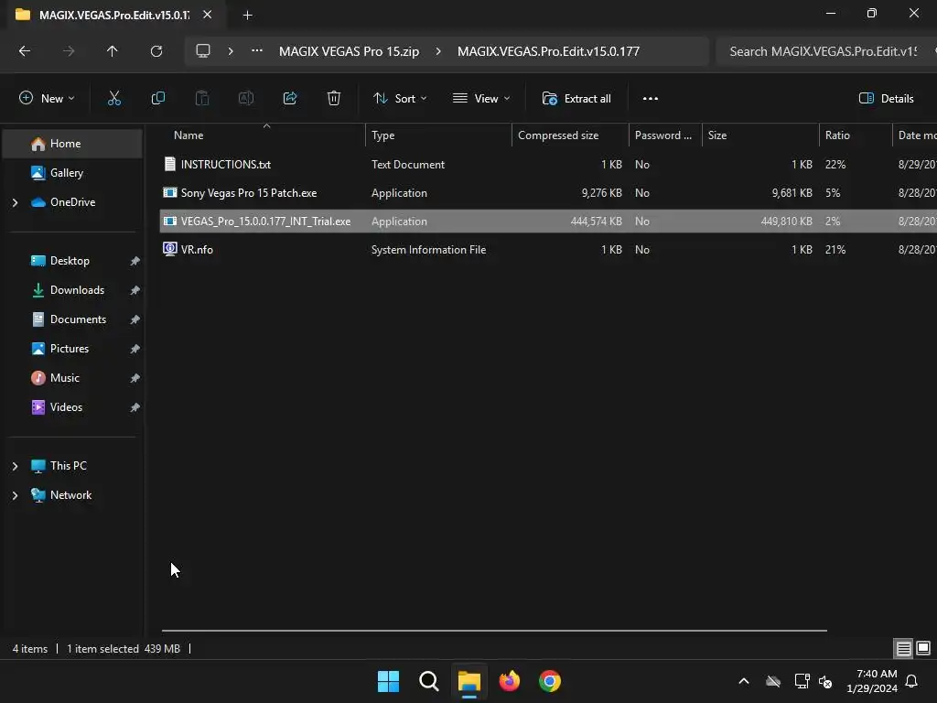The height and width of the screenshot is (703, 937).
Task: Select INSTRUCTIONS.txt file
Action: click(548, 165)
